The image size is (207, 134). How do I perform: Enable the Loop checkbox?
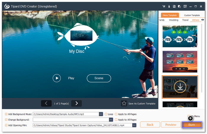point(106,114)
